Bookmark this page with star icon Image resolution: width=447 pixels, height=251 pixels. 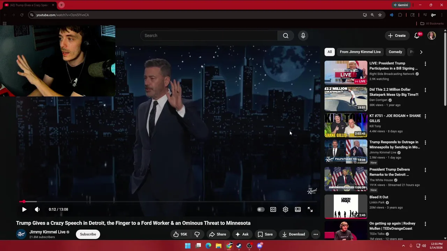click(380, 15)
